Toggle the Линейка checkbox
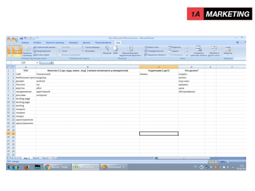Viewport: 255px width, 191px height. point(60,47)
